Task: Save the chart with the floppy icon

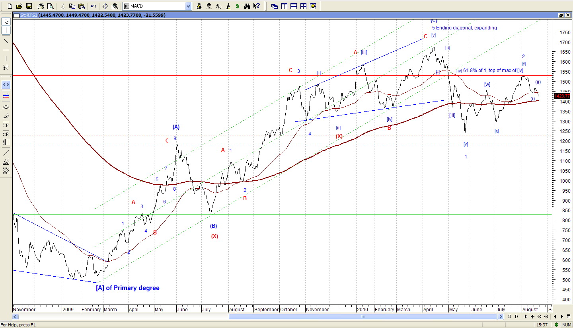Action: coord(29,6)
